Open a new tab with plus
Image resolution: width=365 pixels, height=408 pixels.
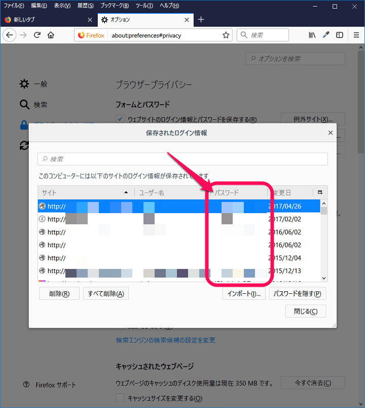(x=201, y=19)
